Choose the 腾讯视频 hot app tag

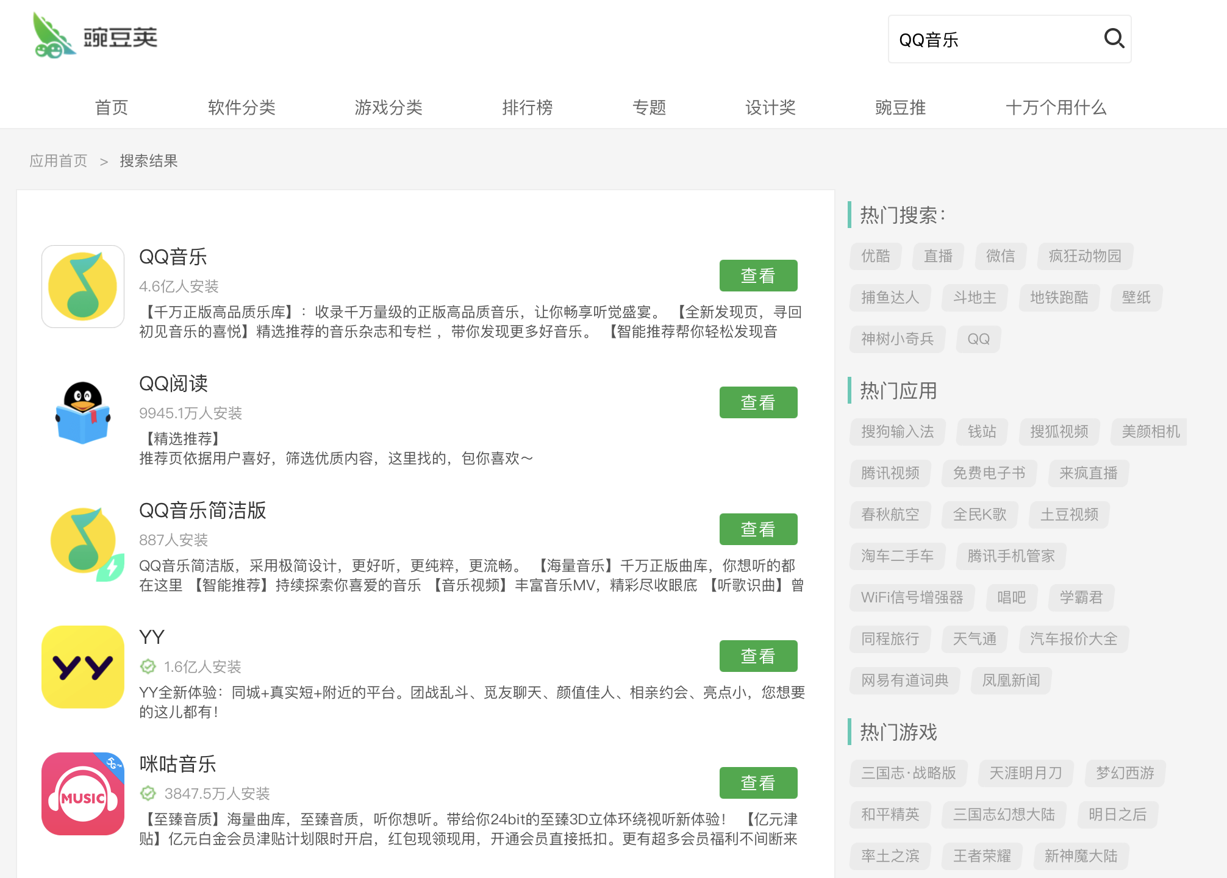pyautogui.click(x=890, y=473)
